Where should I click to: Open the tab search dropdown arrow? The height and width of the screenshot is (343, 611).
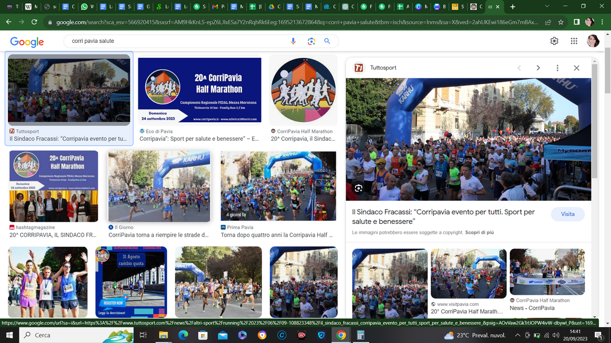pyautogui.click(x=547, y=6)
